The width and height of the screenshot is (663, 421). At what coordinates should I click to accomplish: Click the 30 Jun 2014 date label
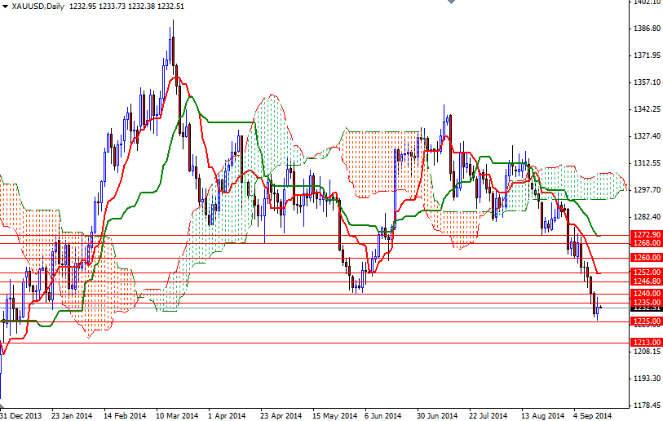coord(437,415)
